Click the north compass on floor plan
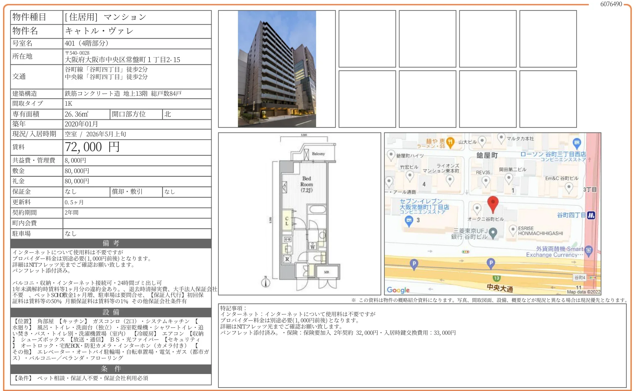The width and height of the screenshot is (636, 391). (265, 282)
